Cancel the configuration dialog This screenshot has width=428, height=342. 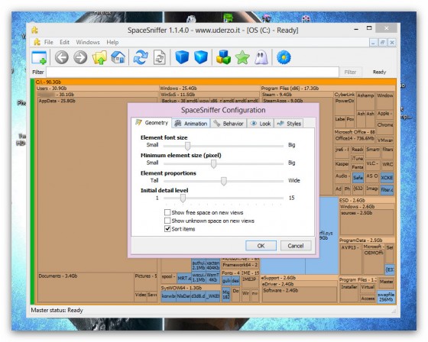[296, 246]
